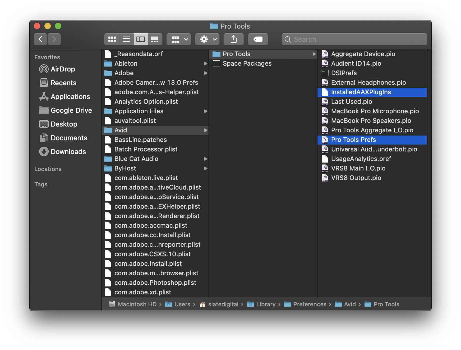Open the group-by arrangement dropdown
The height and width of the screenshot is (350, 461).
(179, 39)
